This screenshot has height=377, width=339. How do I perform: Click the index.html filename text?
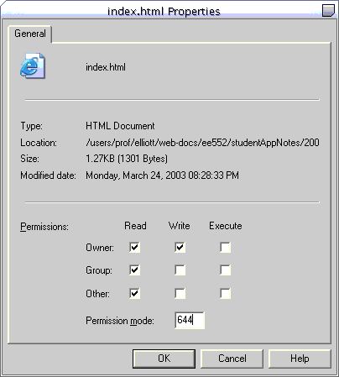point(106,67)
